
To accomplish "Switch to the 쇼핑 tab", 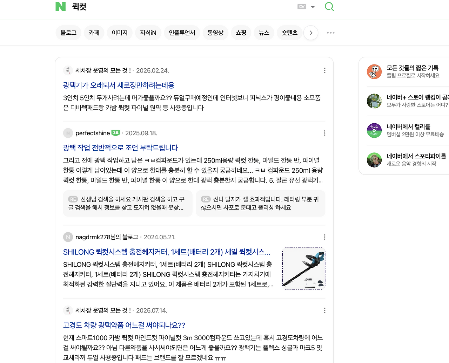I will pyautogui.click(x=241, y=33).
